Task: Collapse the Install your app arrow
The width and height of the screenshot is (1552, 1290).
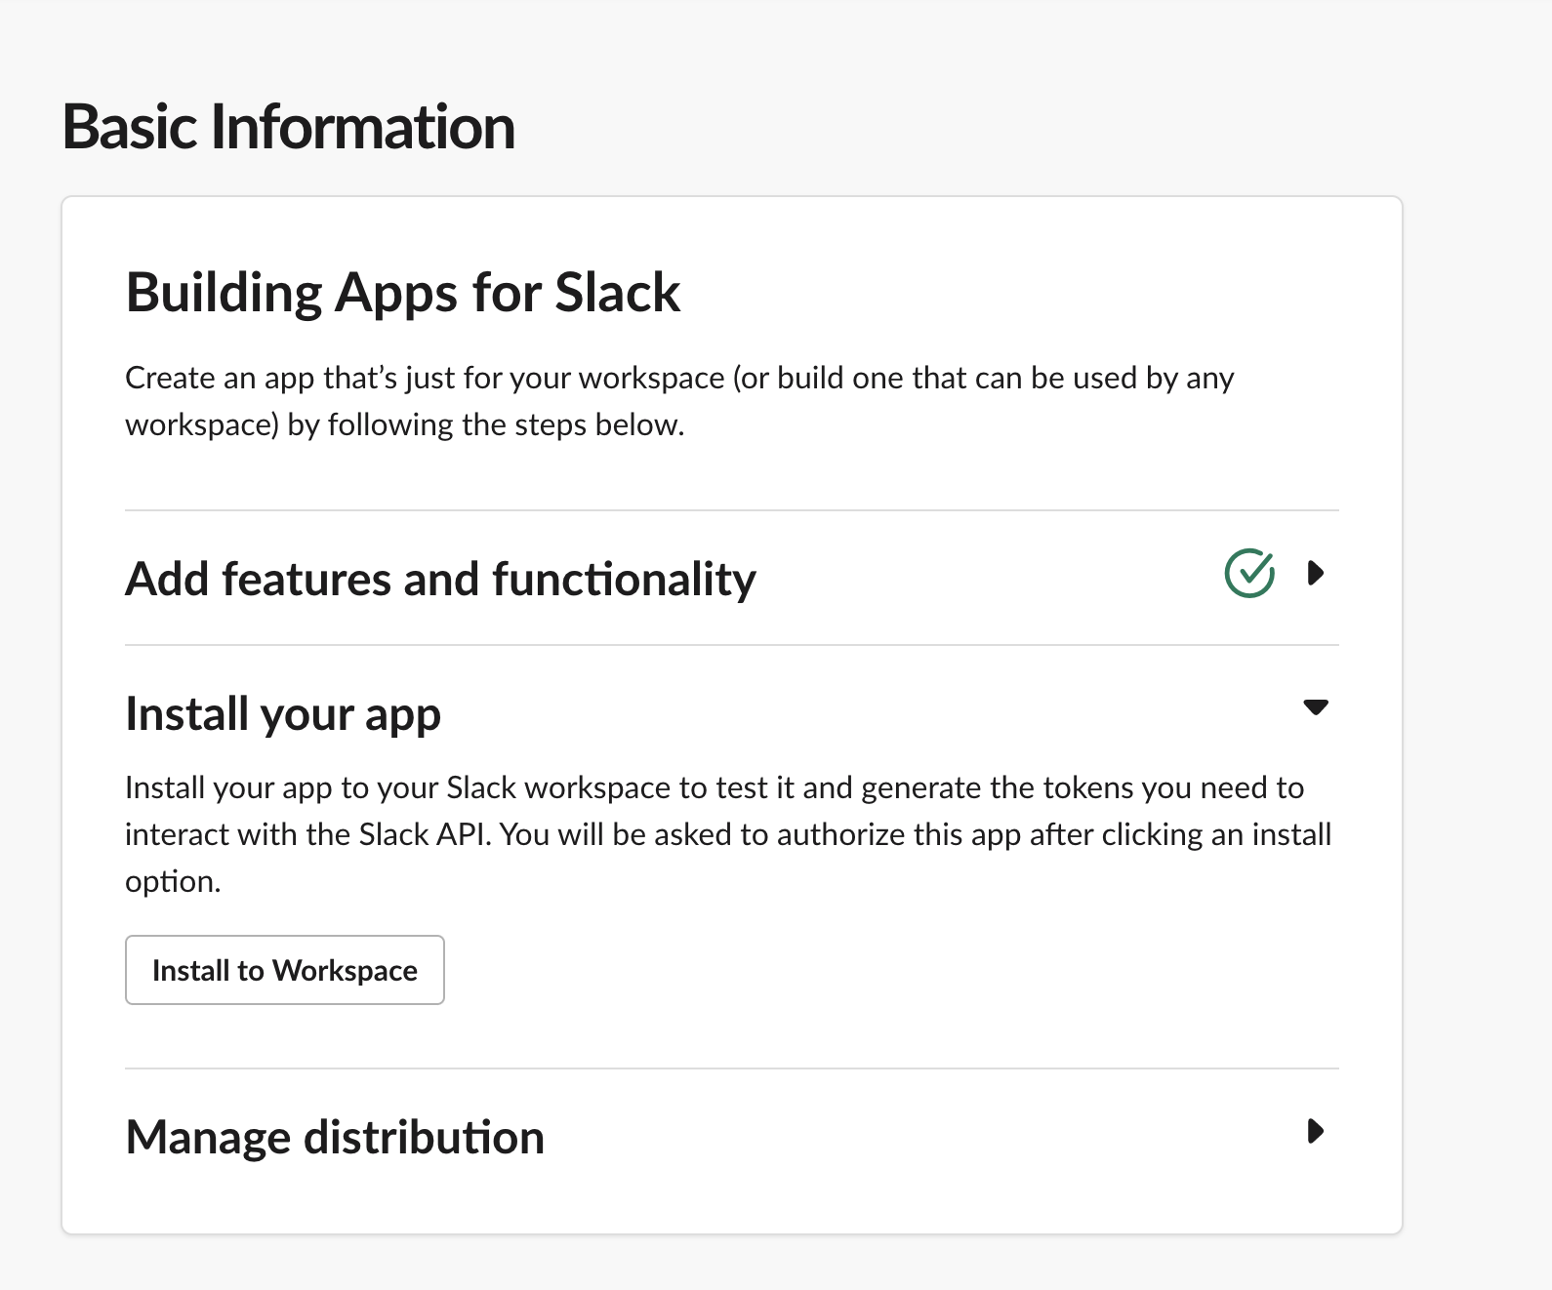Action: tap(1316, 707)
